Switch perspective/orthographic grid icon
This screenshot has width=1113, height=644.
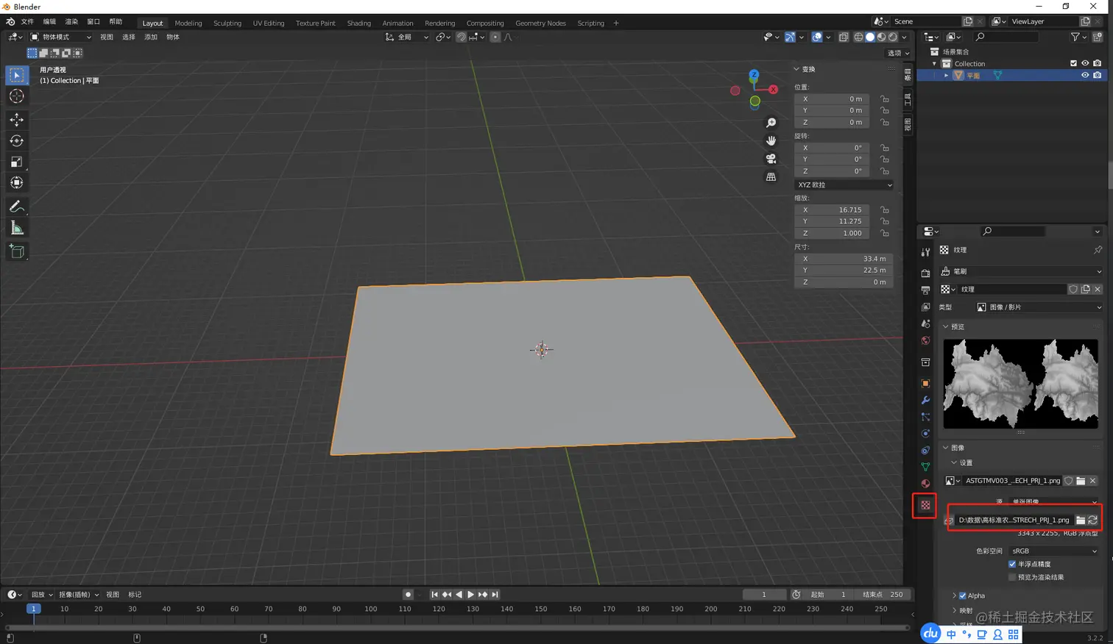(771, 176)
